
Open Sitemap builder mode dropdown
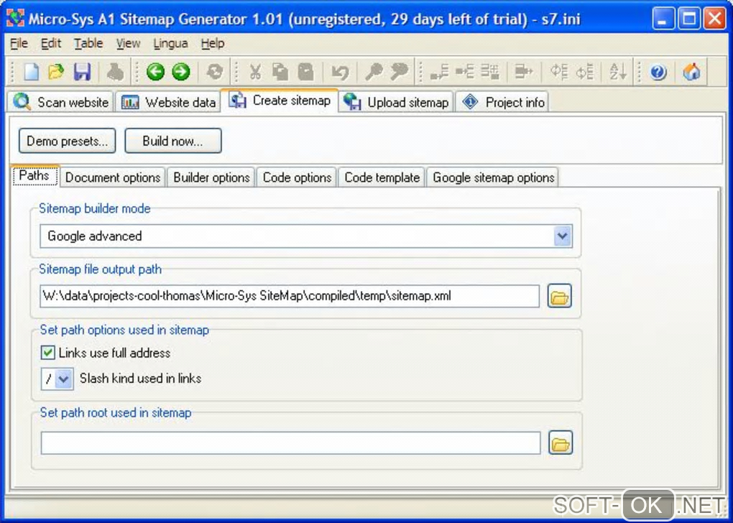563,236
